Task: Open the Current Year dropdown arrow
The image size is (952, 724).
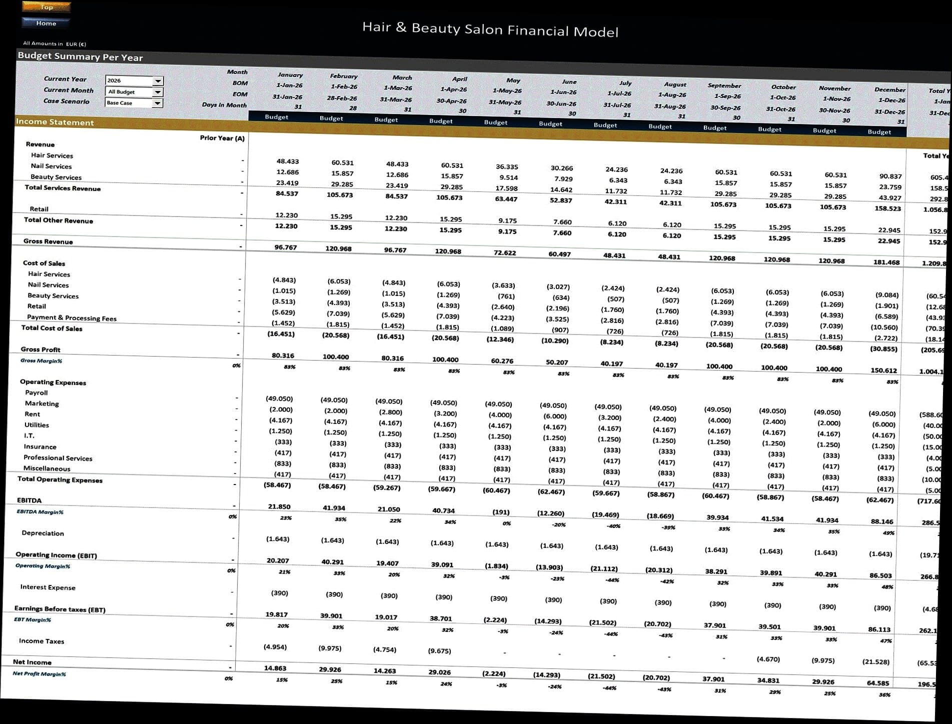Action: (x=158, y=81)
